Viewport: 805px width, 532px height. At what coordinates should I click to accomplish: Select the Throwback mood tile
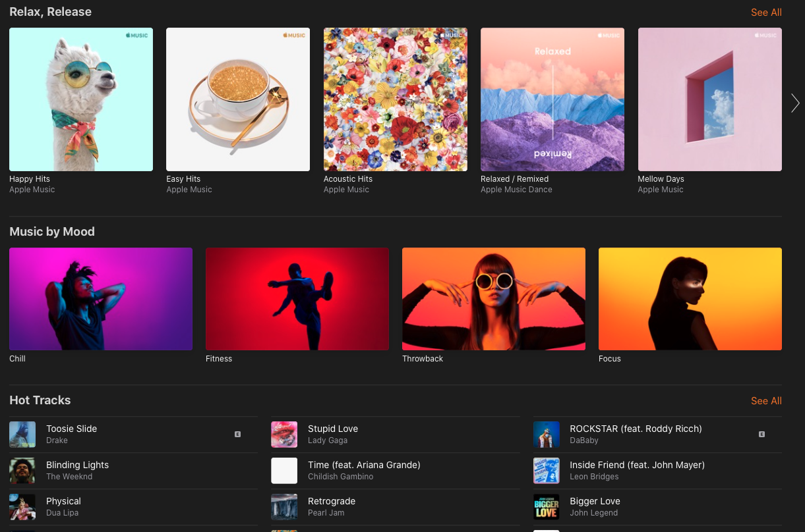coord(493,298)
